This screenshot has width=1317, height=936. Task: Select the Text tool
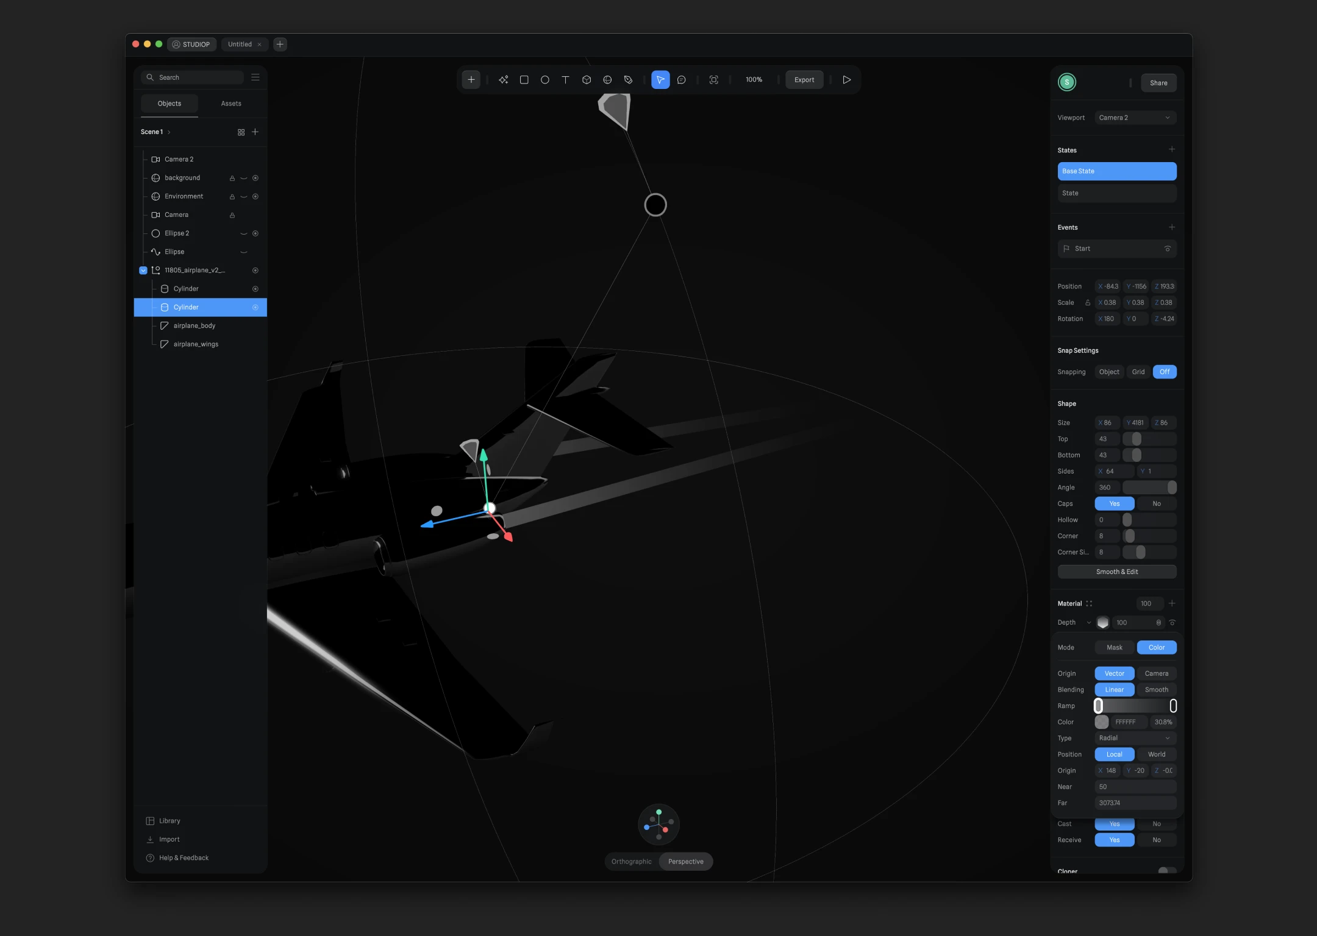tap(565, 80)
